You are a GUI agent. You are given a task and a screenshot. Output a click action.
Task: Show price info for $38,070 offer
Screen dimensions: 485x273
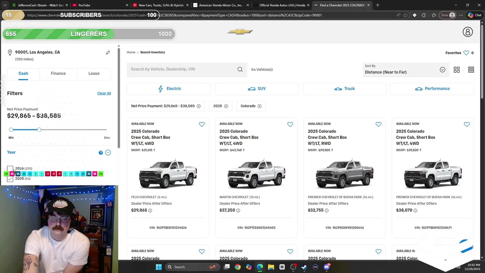[415, 210]
